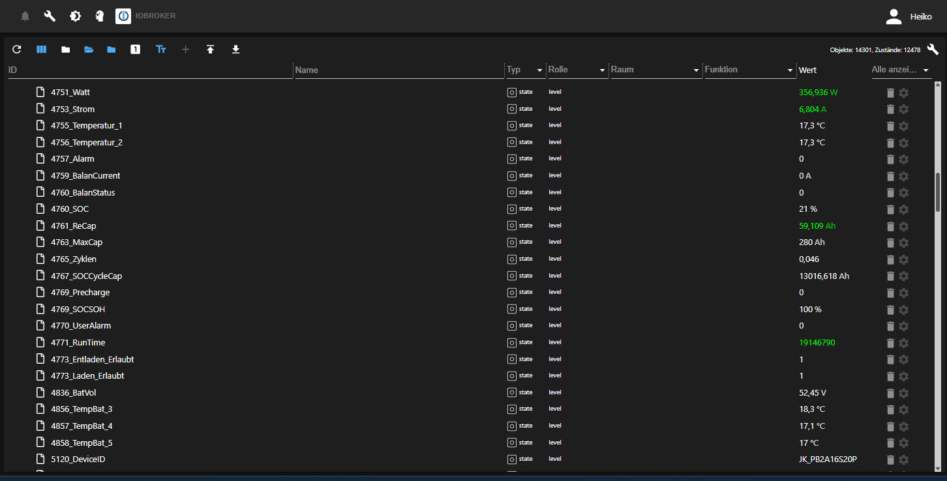Collapse all folders with the closed folder icon

pyautogui.click(x=65, y=49)
